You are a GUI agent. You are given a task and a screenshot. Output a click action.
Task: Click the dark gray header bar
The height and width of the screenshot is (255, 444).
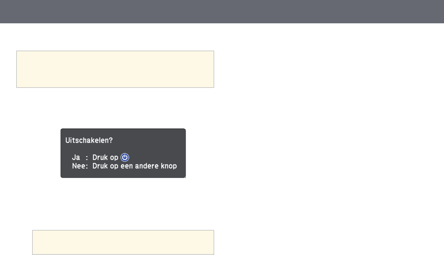tap(222, 11)
